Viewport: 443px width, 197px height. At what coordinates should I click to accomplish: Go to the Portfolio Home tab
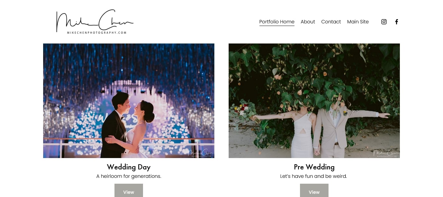(277, 22)
